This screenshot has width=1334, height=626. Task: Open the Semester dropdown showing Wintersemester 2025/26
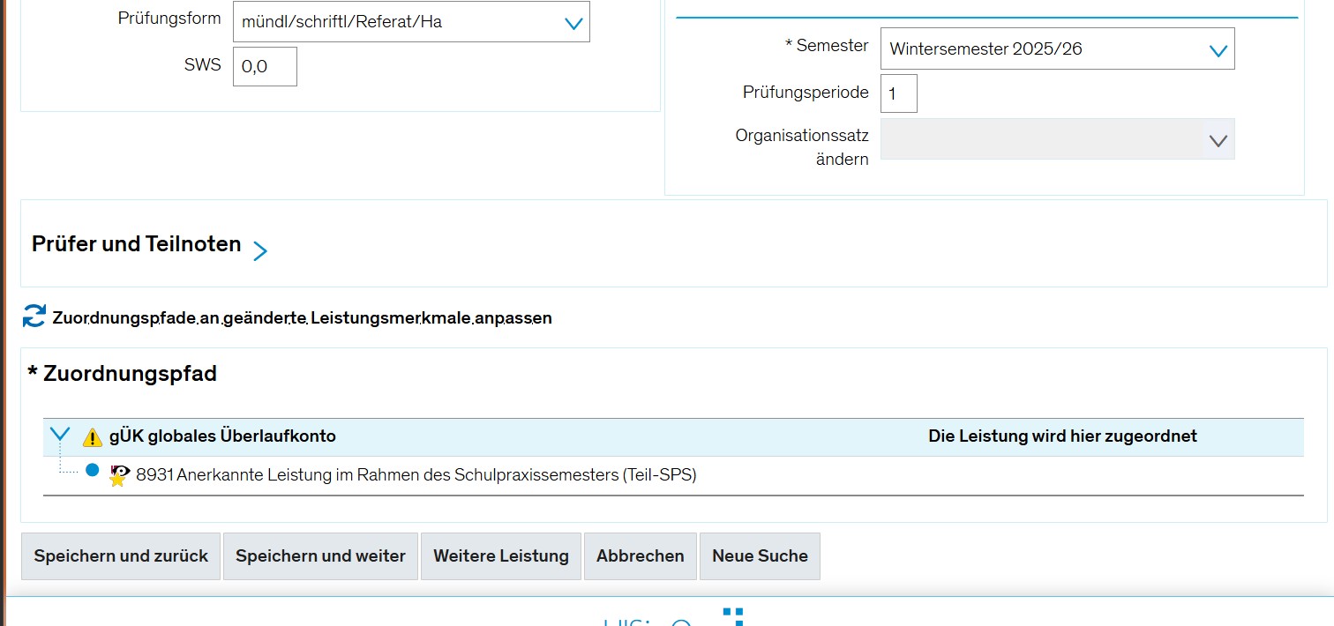click(1057, 49)
